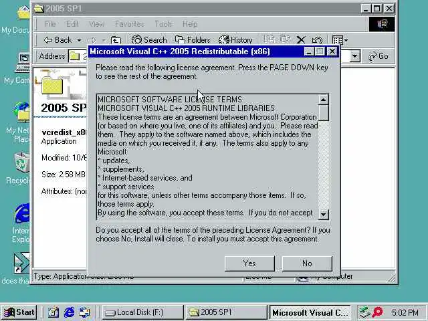
Task: Click the 2005 SP1 folder icon in pane
Action: (52, 86)
